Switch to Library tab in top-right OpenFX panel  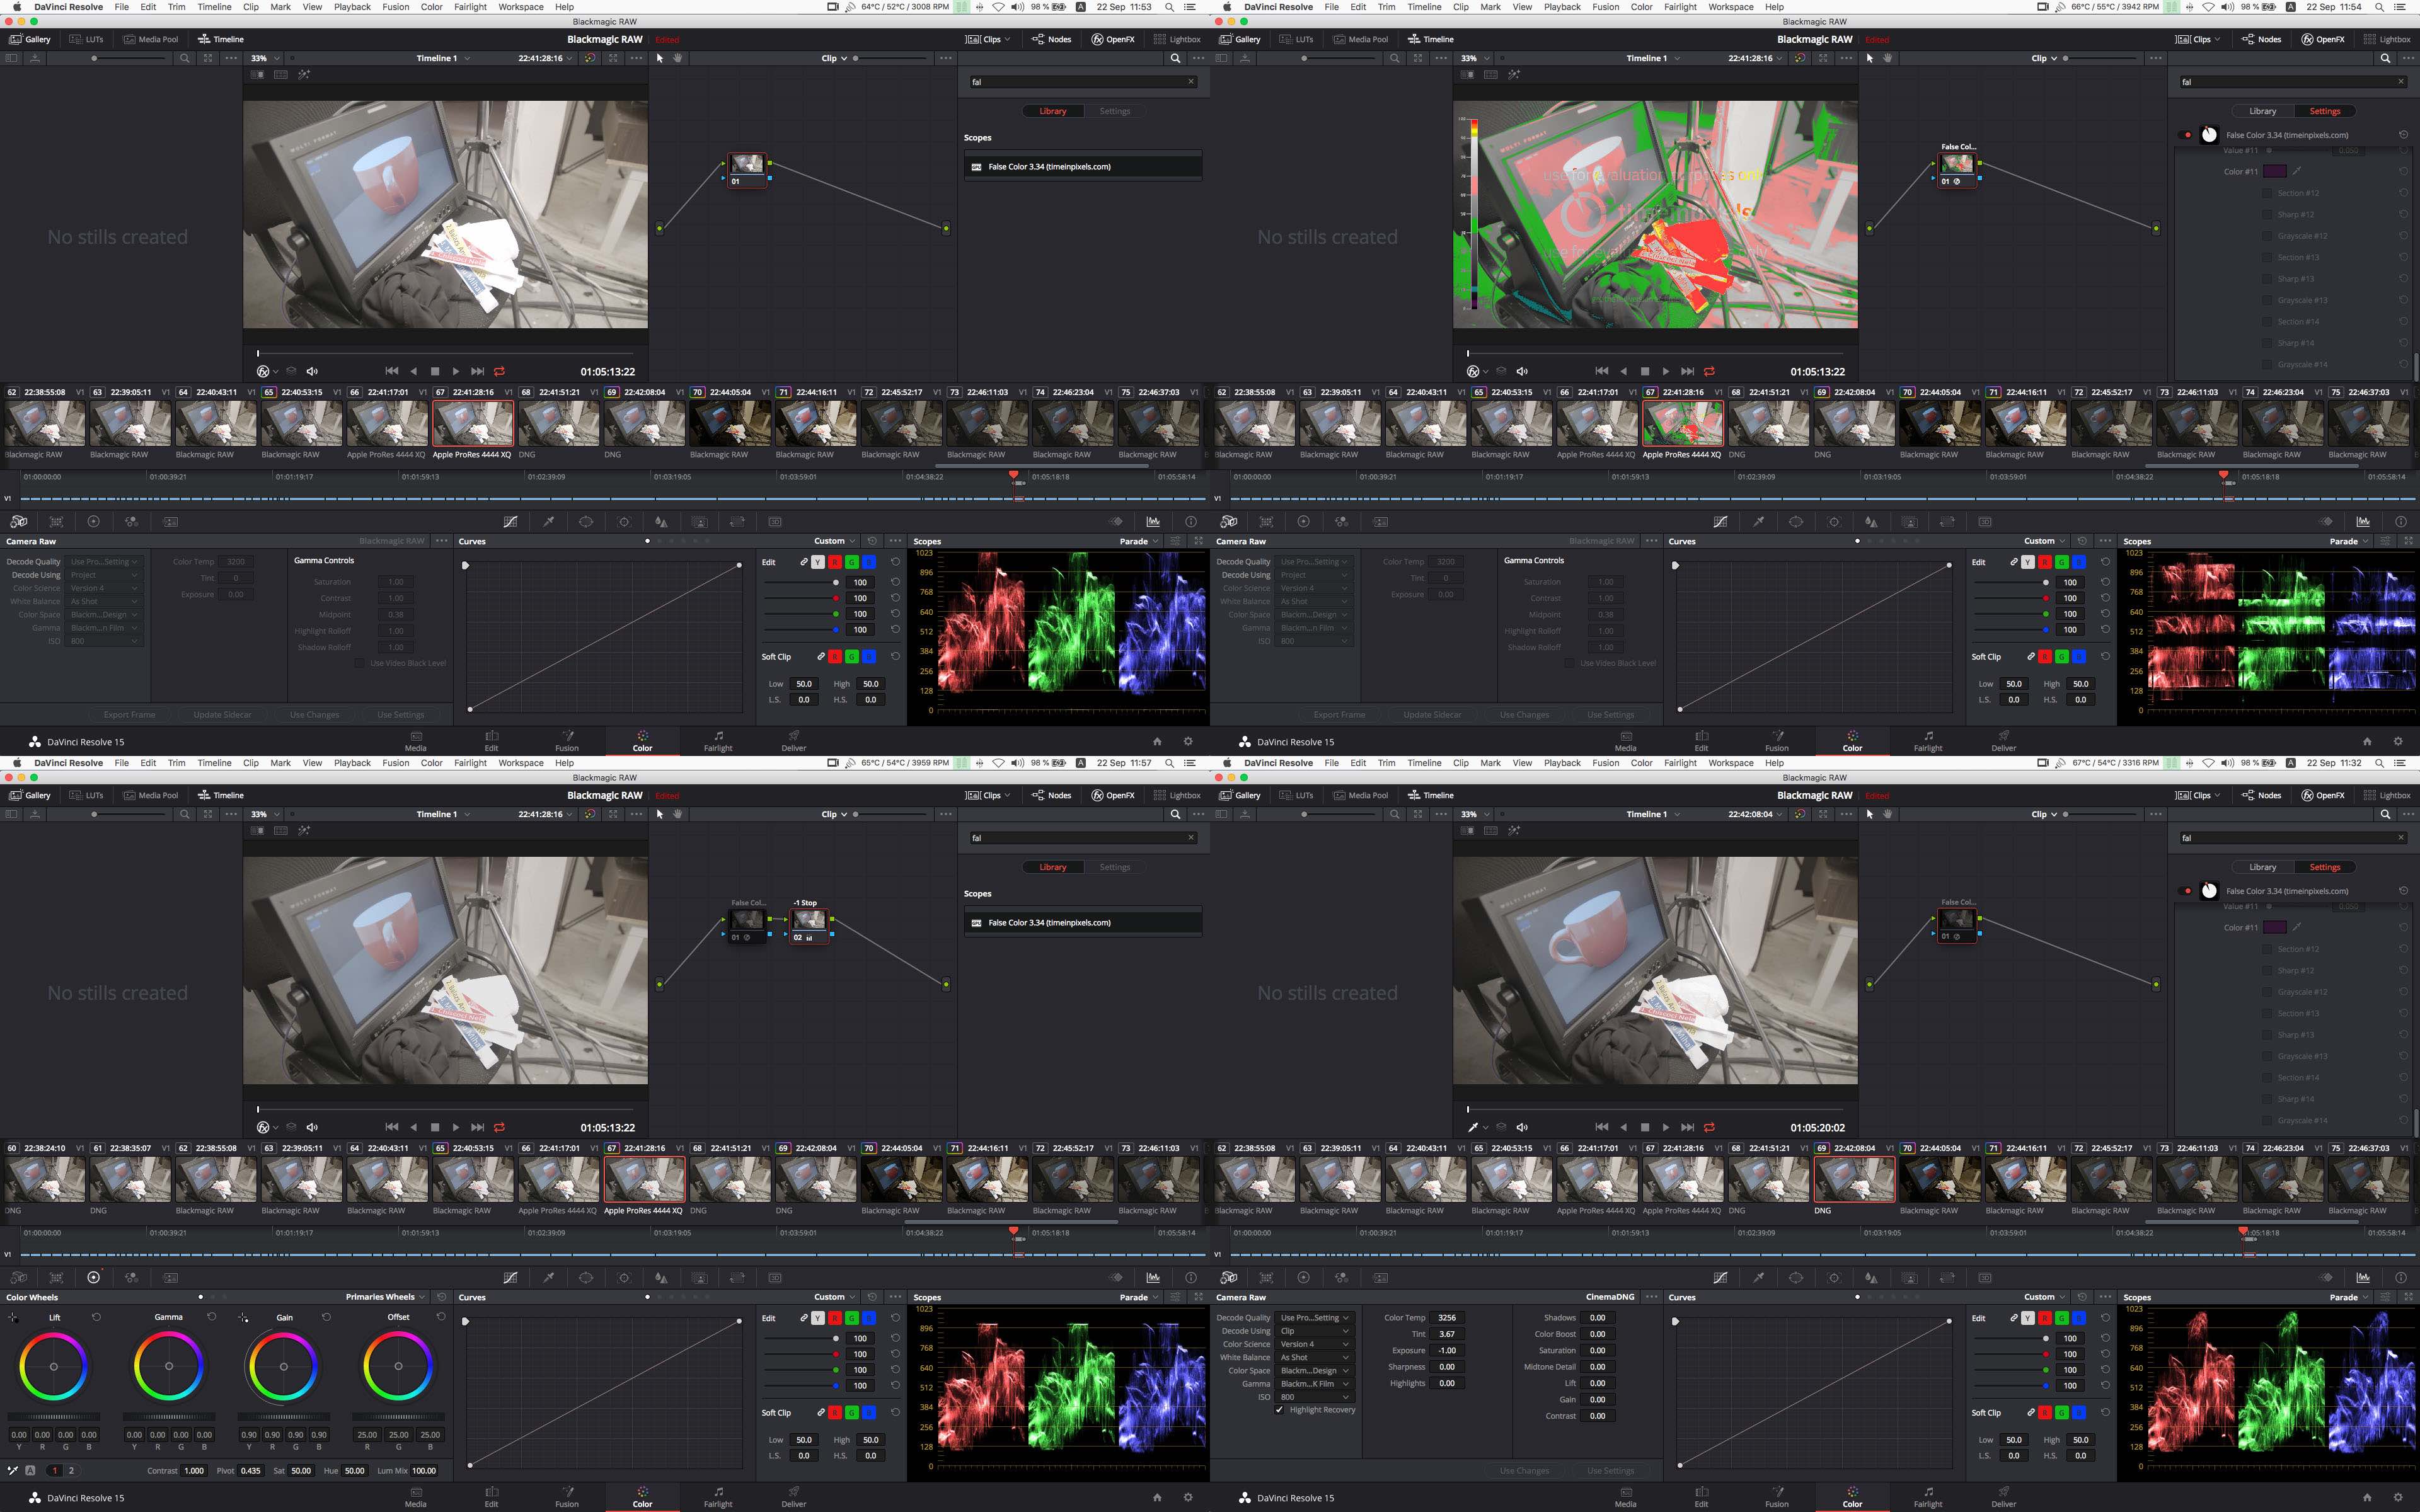coord(2262,111)
